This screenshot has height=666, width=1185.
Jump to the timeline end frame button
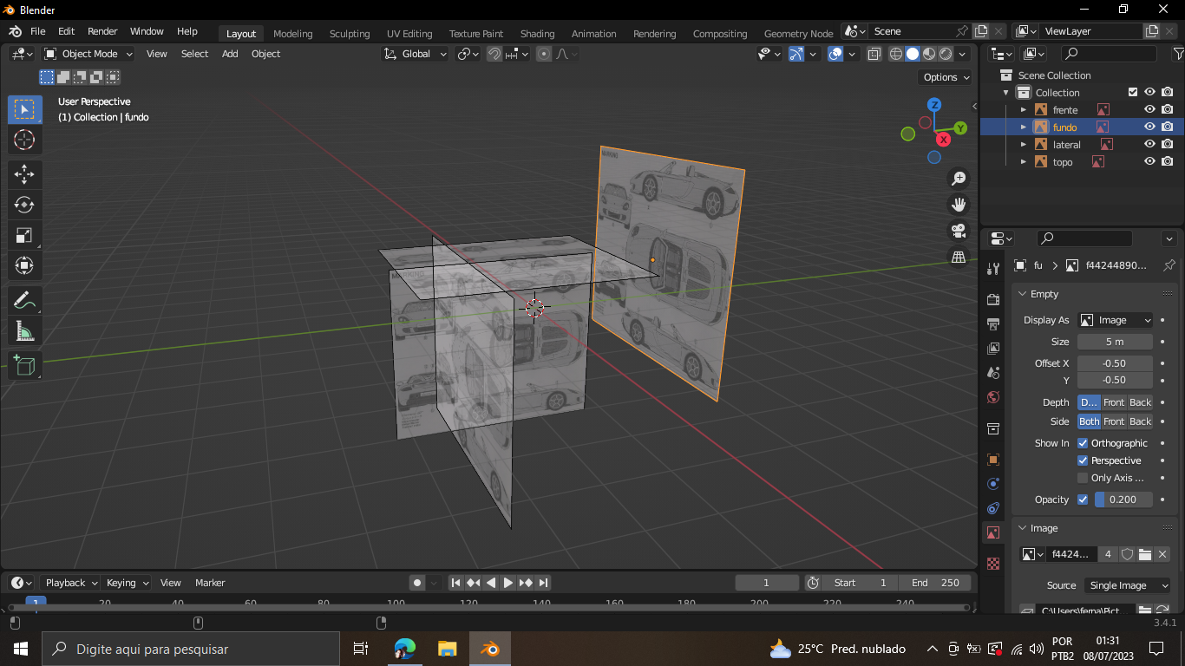[543, 583]
